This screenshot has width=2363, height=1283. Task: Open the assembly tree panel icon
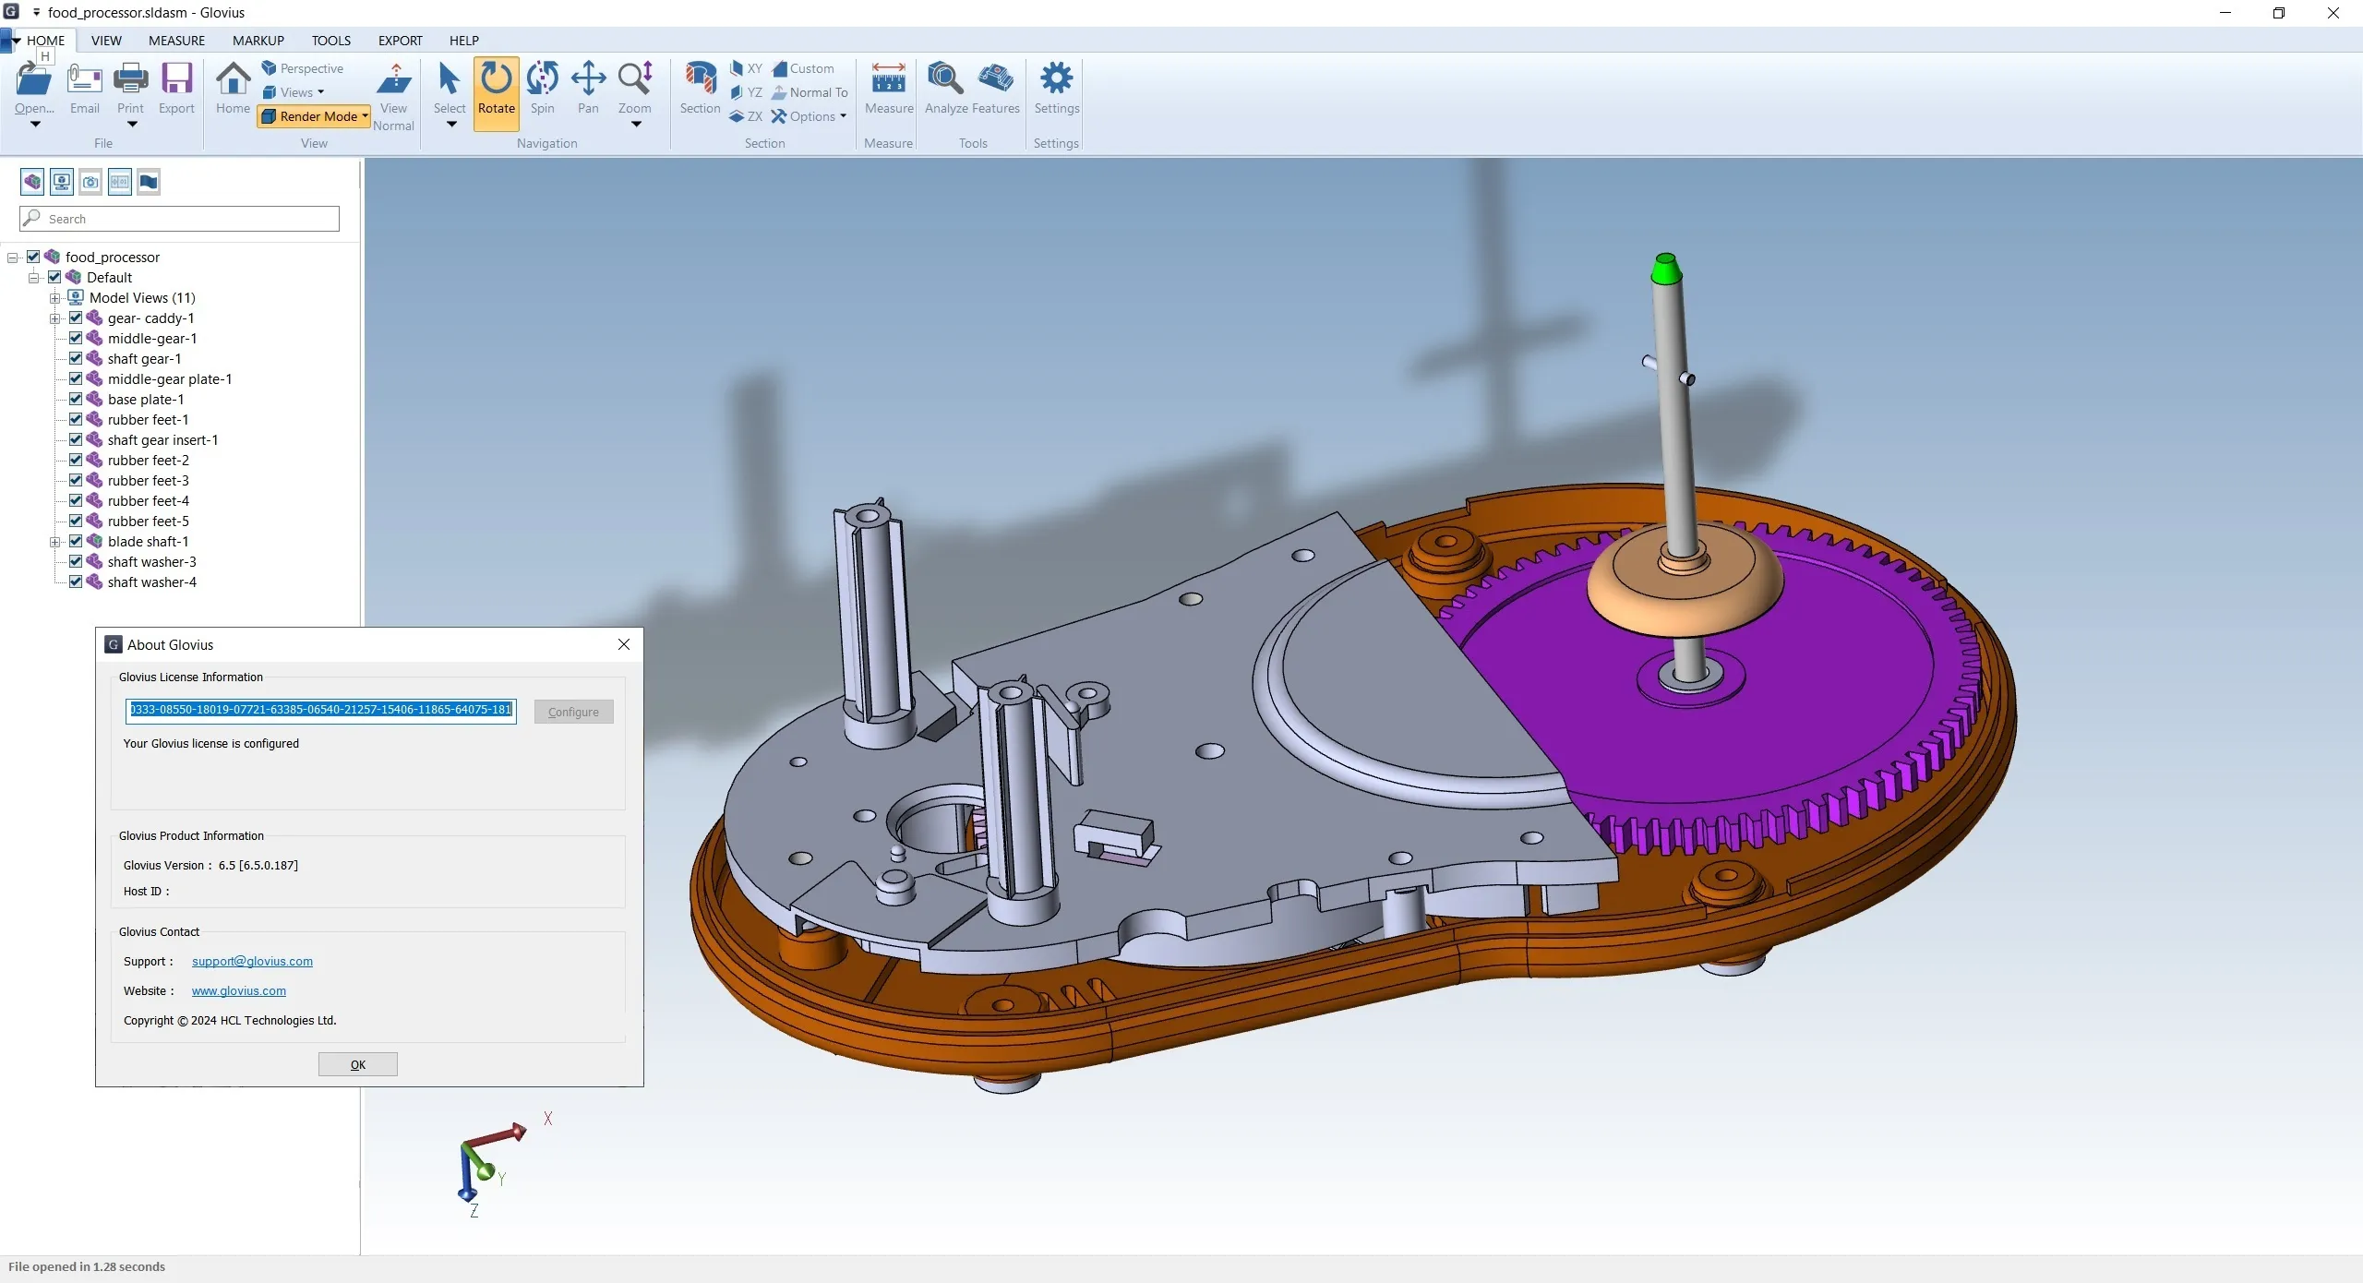[x=32, y=182]
